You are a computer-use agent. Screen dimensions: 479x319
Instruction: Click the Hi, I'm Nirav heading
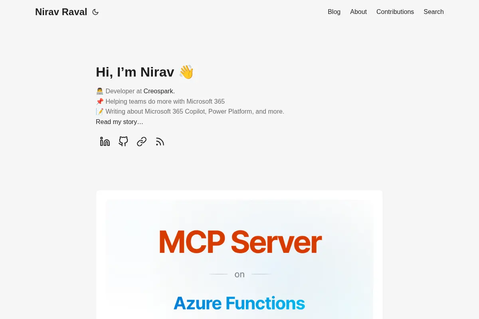(145, 72)
